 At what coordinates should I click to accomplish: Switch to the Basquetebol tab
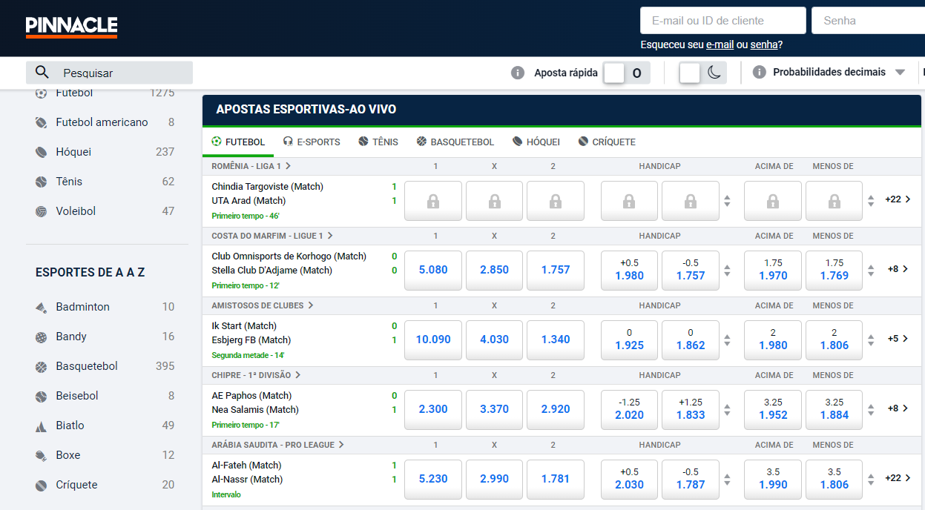[x=455, y=142]
